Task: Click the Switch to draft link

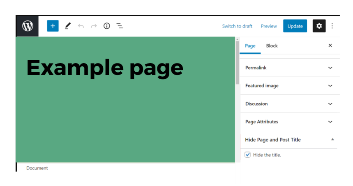Action: tap(237, 26)
